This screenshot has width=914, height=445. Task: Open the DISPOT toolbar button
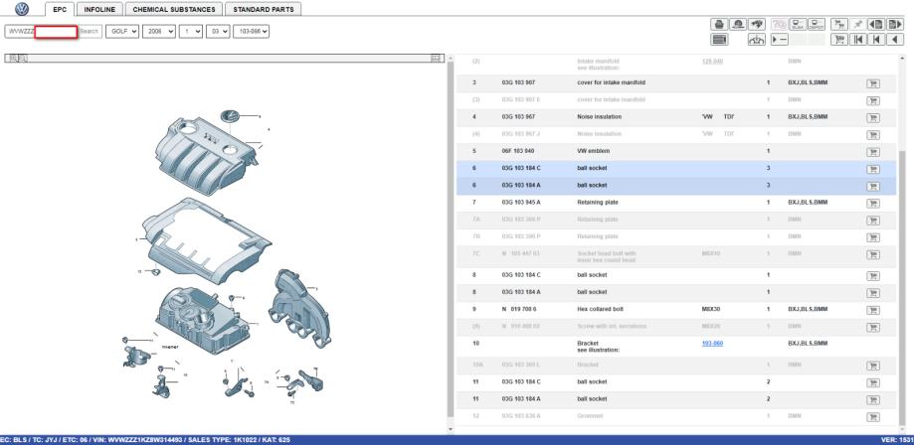click(817, 24)
